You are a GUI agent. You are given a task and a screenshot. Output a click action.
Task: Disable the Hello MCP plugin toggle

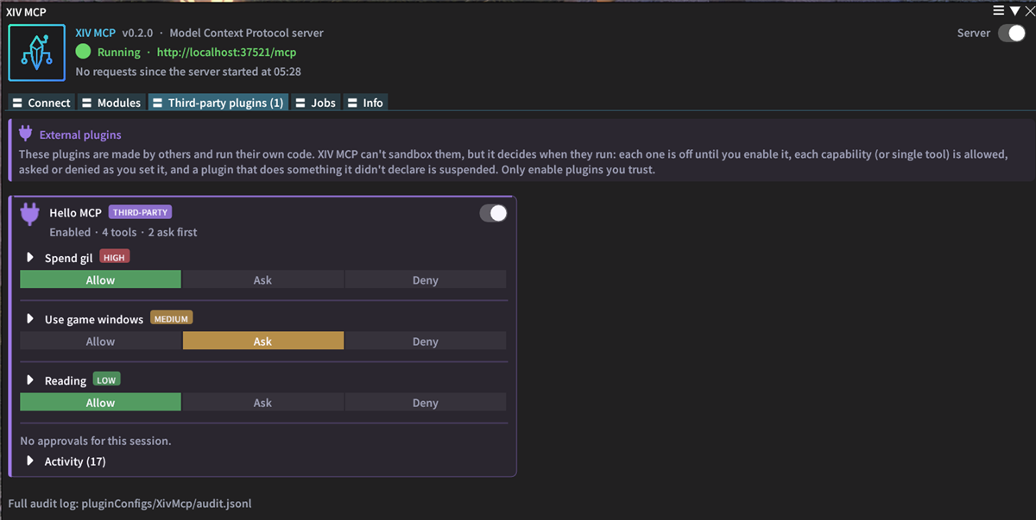494,213
